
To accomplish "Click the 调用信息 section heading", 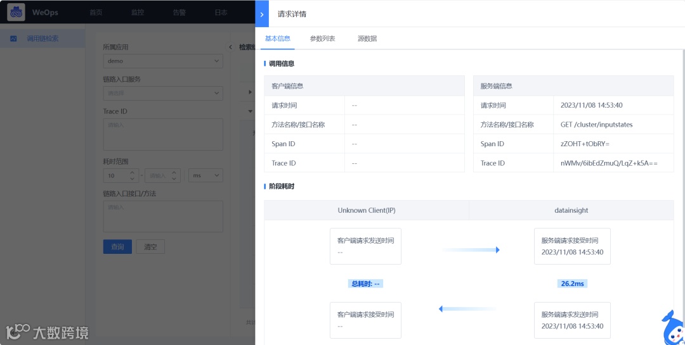I will point(282,63).
